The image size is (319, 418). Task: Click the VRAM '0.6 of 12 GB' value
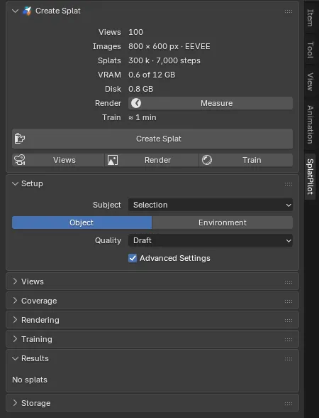(152, 75)
